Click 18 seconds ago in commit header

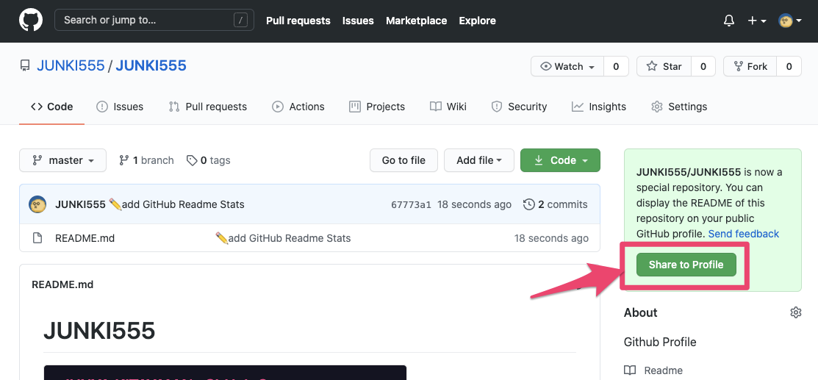[474, 204]
